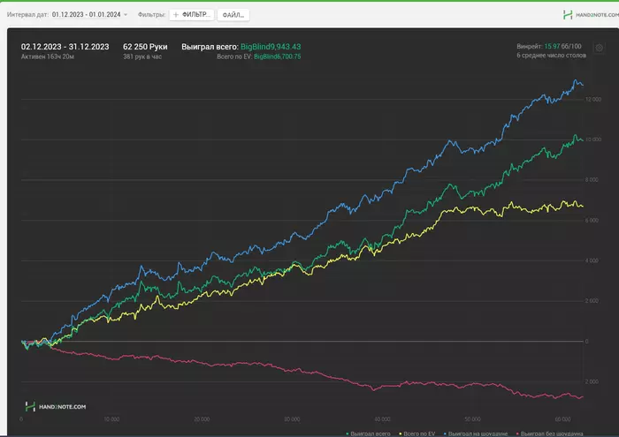The width and height of the screenshot is (619, 437).
Task: Expand date interval dropdown arrow
Action: coord(126,15)
